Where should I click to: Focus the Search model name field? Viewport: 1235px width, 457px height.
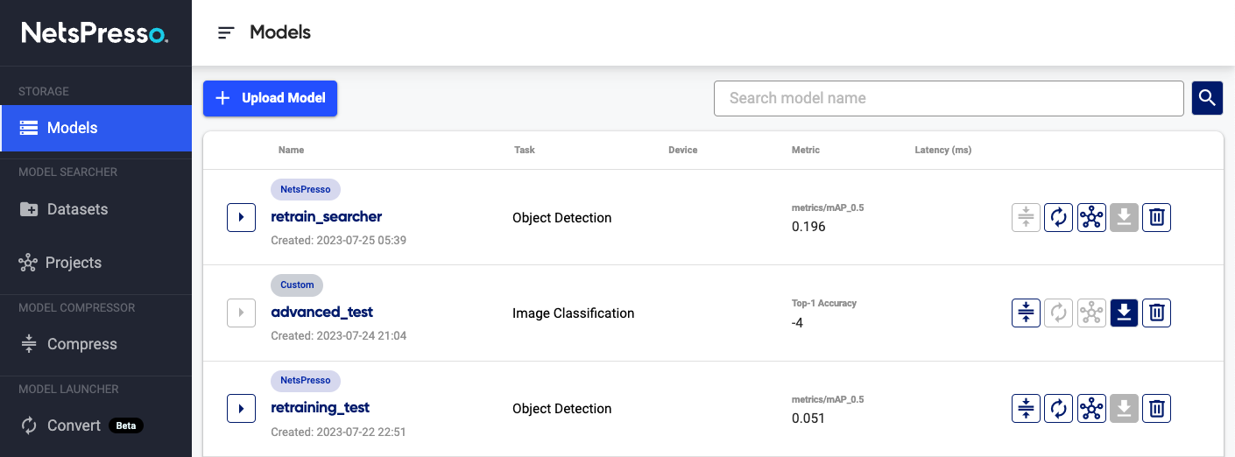click(x=949, y=98)
